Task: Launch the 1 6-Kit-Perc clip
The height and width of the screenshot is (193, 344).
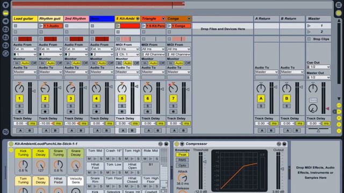Action: (x=144, y=26)
